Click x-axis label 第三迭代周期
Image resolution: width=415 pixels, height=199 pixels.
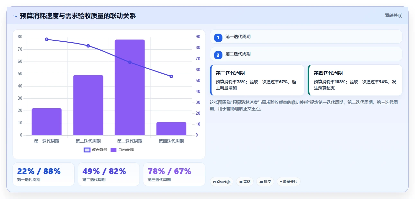[130, 141]
